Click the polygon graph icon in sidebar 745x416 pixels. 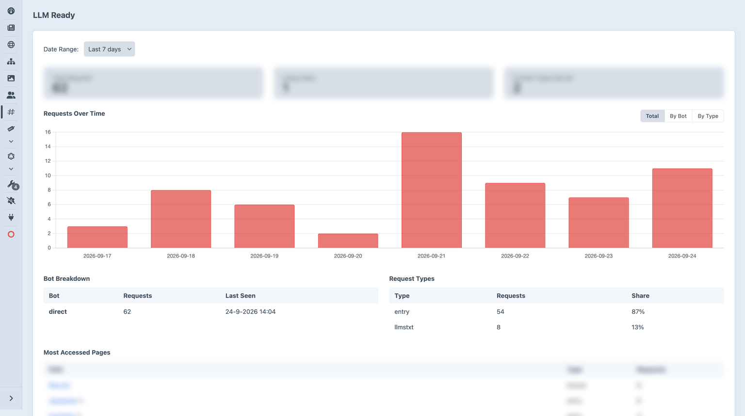point(11,156)
